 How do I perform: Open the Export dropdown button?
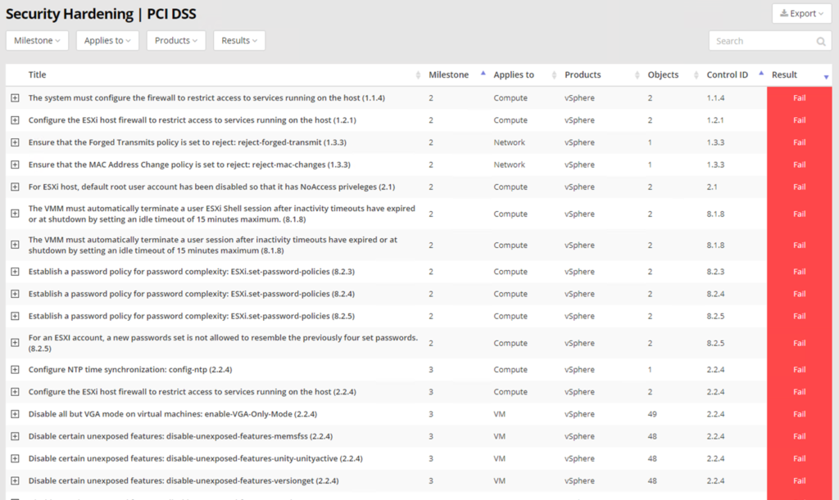[801, 13]
